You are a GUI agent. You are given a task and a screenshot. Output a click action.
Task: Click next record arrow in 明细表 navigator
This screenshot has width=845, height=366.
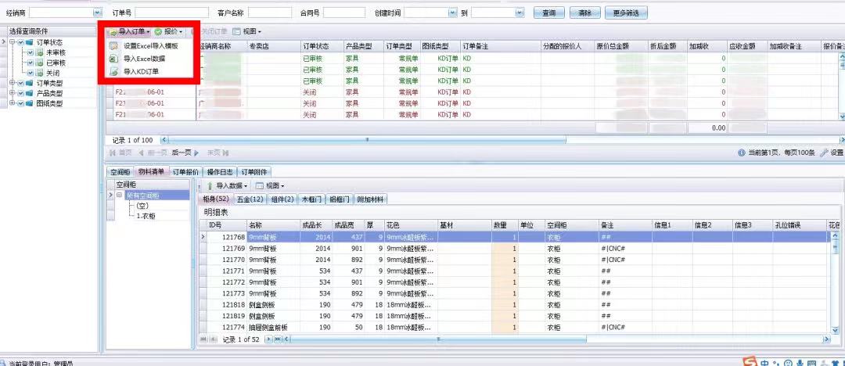point(268,339)
